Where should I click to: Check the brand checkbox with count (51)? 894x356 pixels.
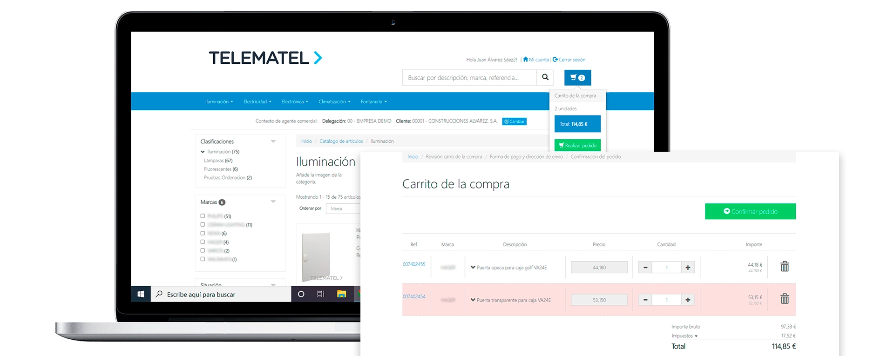click(203, 216)
